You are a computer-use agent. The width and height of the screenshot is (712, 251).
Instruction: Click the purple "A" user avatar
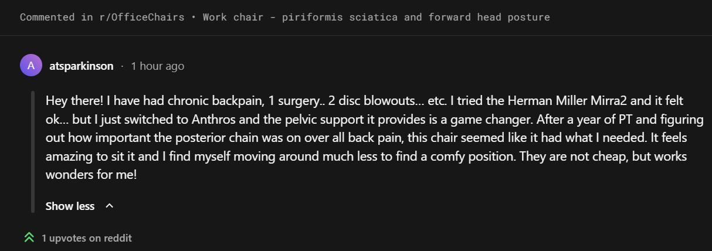pos(30,66)
